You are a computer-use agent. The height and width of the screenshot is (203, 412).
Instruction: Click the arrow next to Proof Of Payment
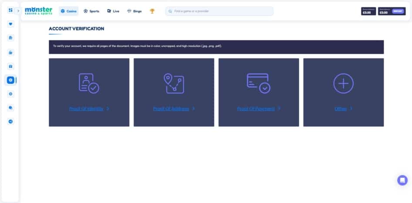(279, 109)
